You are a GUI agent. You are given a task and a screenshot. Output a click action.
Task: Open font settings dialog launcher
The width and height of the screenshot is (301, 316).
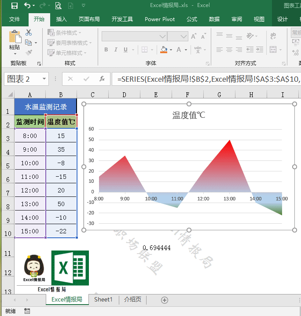pyautogui.click(x=208, y=64)
